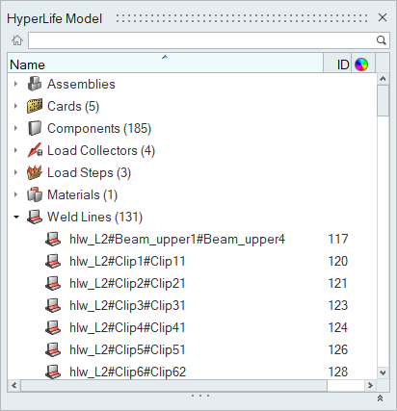The height and width of the screenshot is (411, 397).
Task: Click the Assemblies folder icon
Action: point(35,84)
